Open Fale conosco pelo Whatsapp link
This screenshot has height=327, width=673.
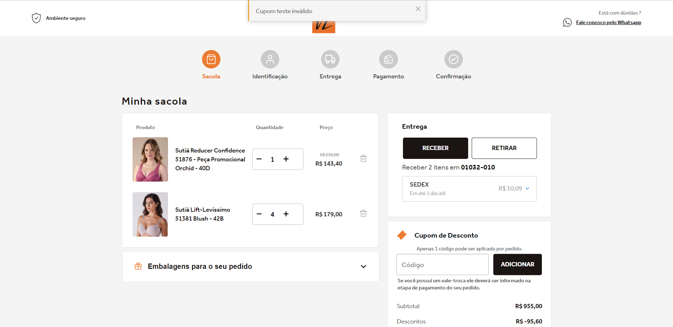(x=608, y=23)
